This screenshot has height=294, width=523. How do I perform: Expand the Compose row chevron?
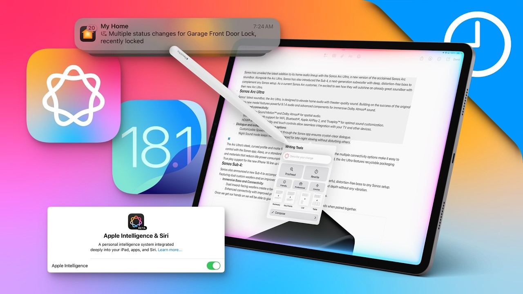315,218
